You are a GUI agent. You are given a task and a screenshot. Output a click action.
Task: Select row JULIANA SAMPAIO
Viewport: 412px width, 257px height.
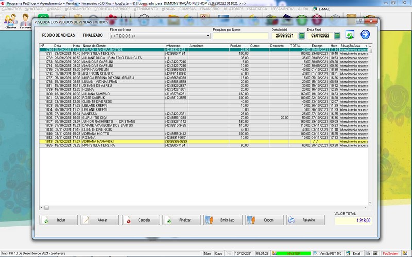coord(203,94)
